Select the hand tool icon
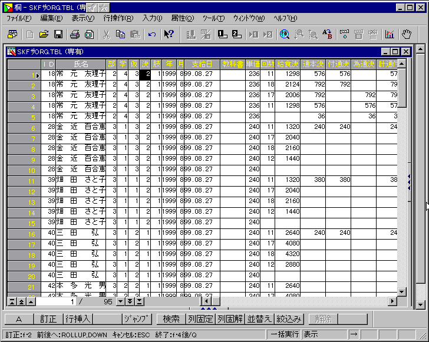The height and width of the screenshot is (342, 429). [x=407, y=34]
